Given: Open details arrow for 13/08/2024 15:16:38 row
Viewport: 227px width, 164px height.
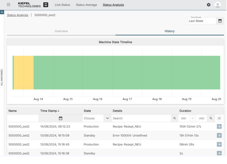Looking at the screenshot, I should tap(219, 153).
